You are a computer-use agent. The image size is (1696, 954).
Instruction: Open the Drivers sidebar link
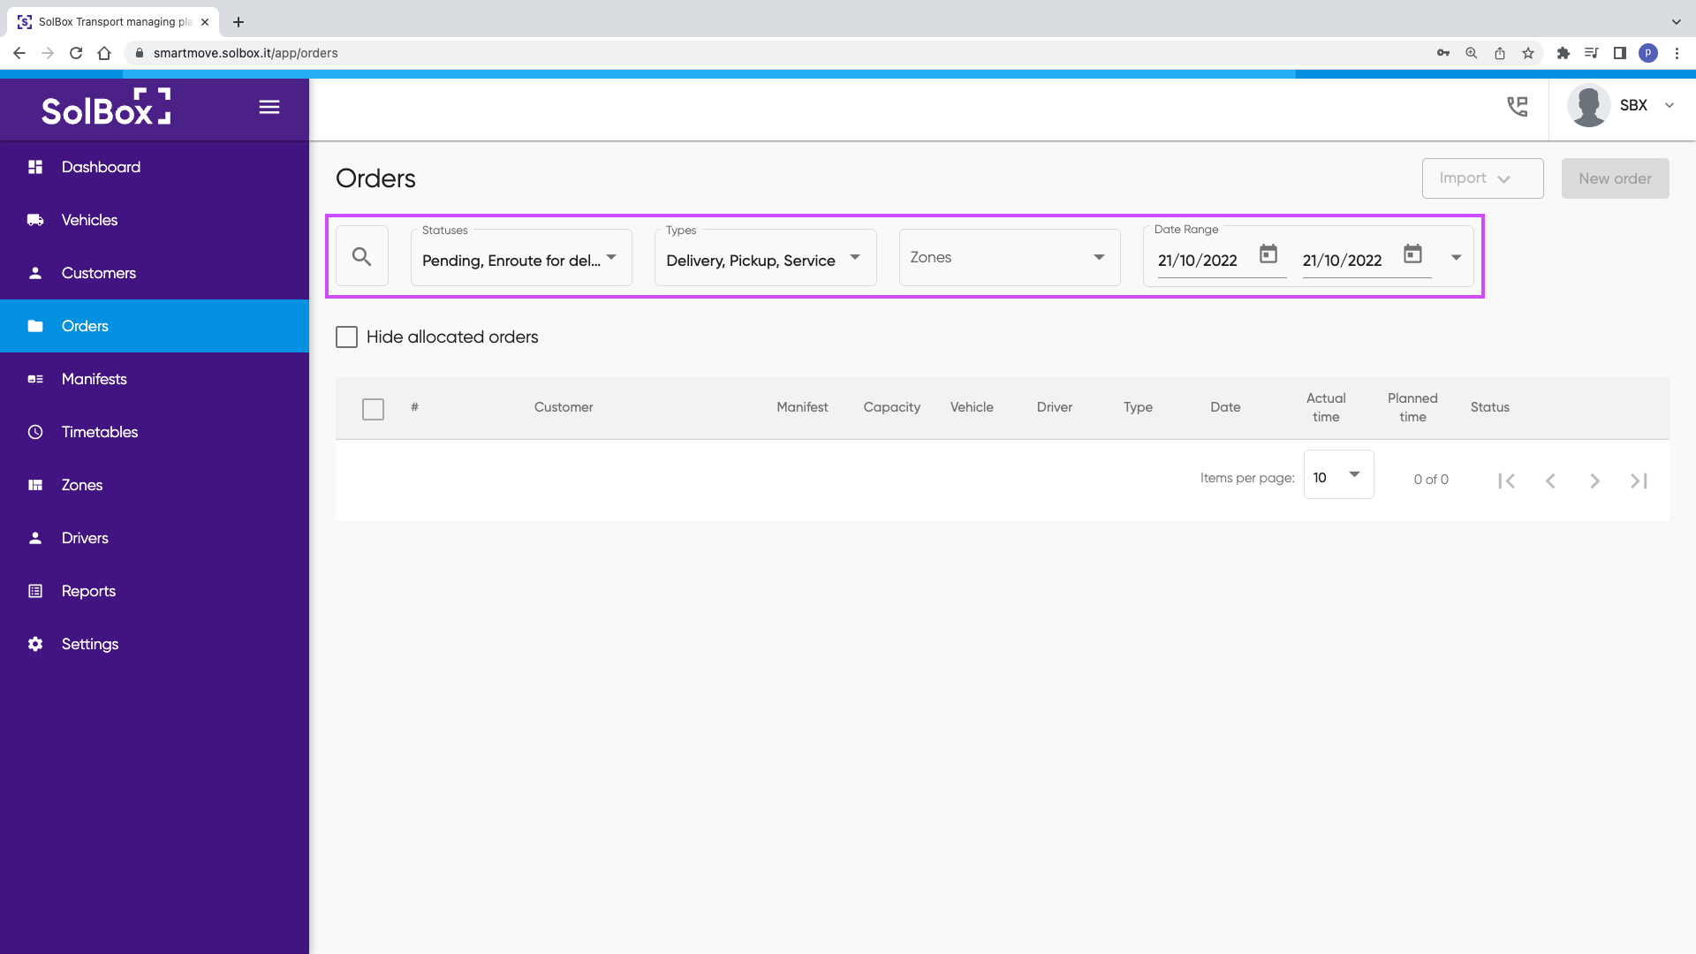tap(155, 538)
